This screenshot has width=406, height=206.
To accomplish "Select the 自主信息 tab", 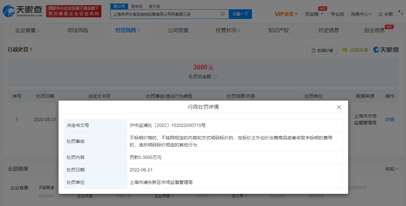I will tap(374, 30).
